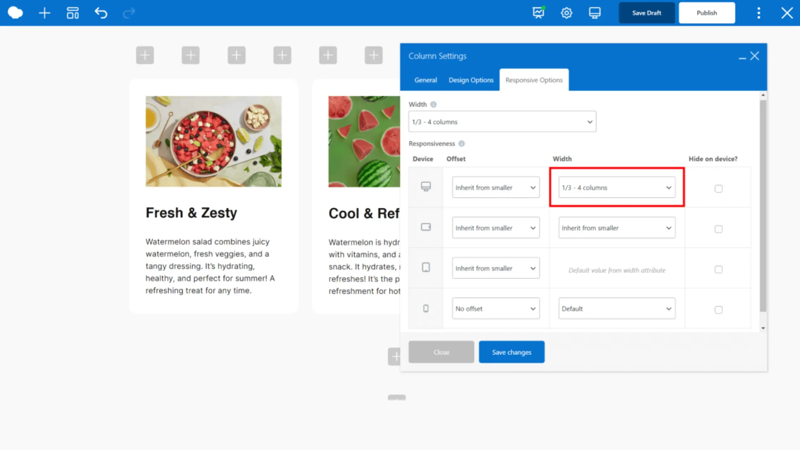Switch to the Design Options tab
The image size is (800, 450).
pos(471,80)
